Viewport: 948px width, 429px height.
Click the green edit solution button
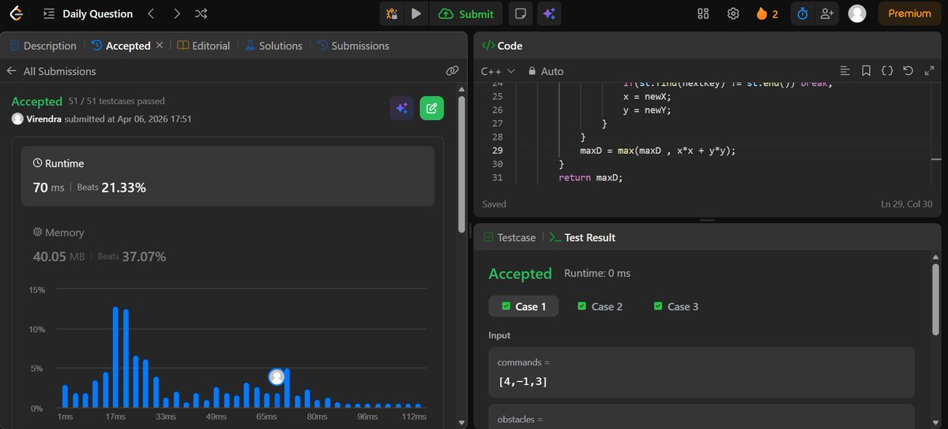[431, 109]
